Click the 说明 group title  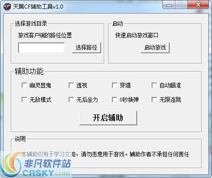click(20, 139)
